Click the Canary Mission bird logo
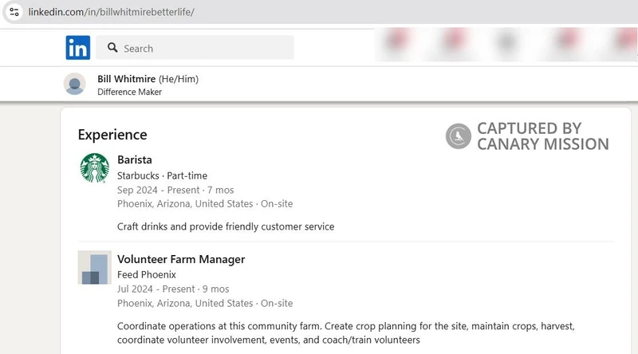Viewport: 638px width, 354px height. 458,136
